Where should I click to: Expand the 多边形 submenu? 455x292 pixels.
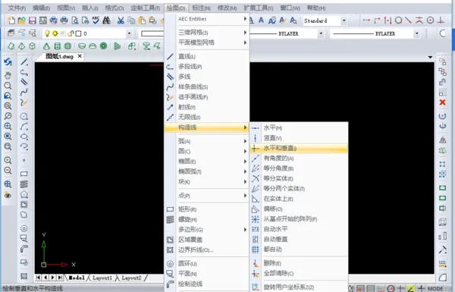coord(206,230)
